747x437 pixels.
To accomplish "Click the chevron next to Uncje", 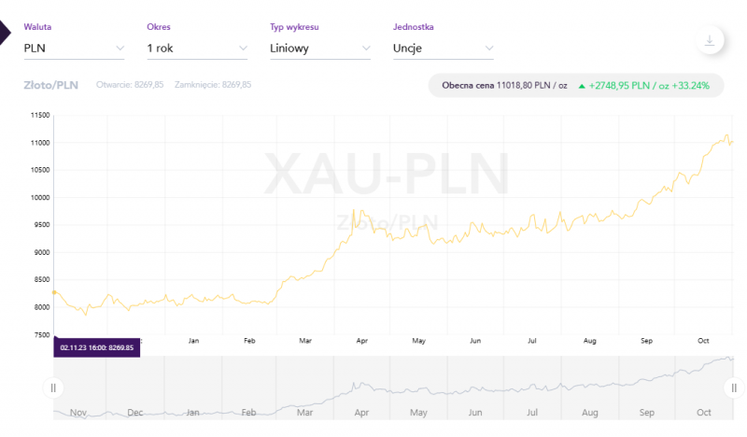I will [488, 47].
